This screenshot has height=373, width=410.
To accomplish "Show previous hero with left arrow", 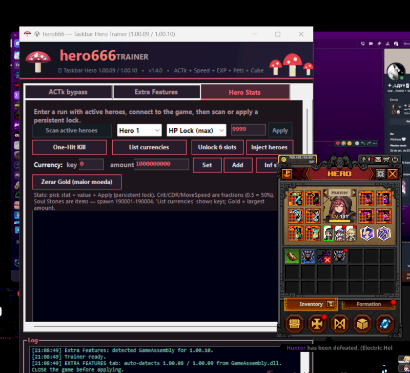I will [325, 192].
